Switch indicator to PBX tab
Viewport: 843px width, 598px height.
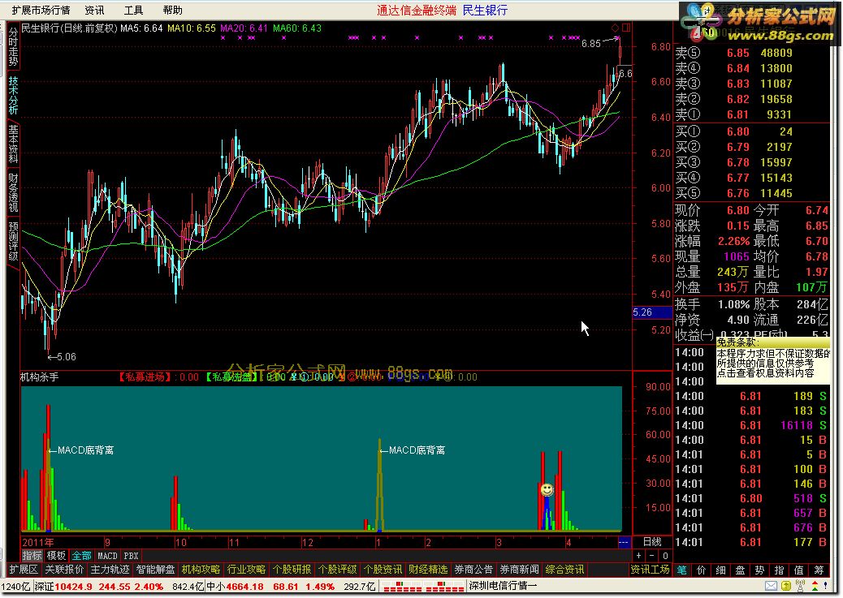coord(132,556)
